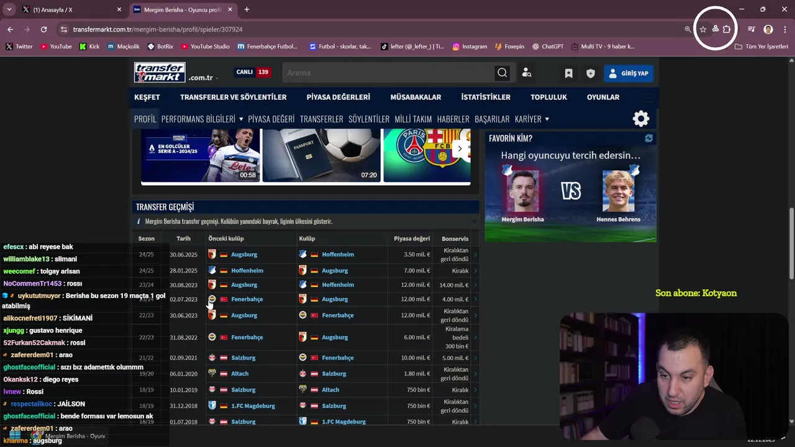795x447 pixels.
Task: Click the shield icon in header
Action: (x=591, y=73)
